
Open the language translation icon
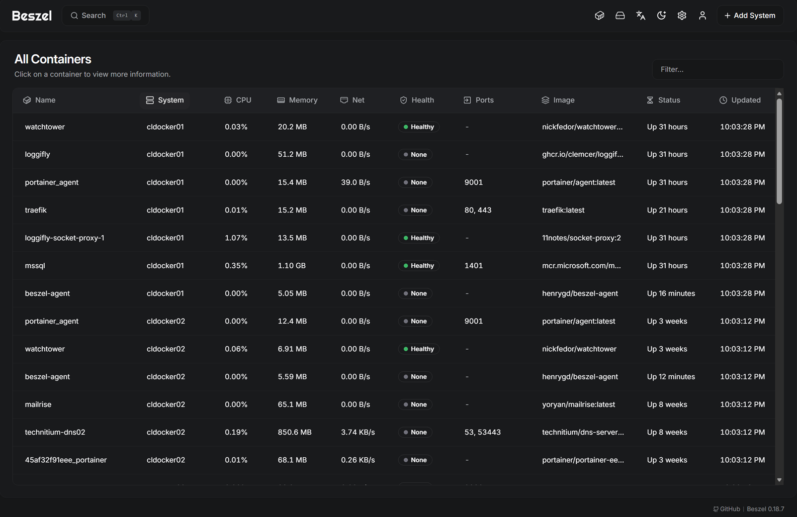(x=641, y=16)
